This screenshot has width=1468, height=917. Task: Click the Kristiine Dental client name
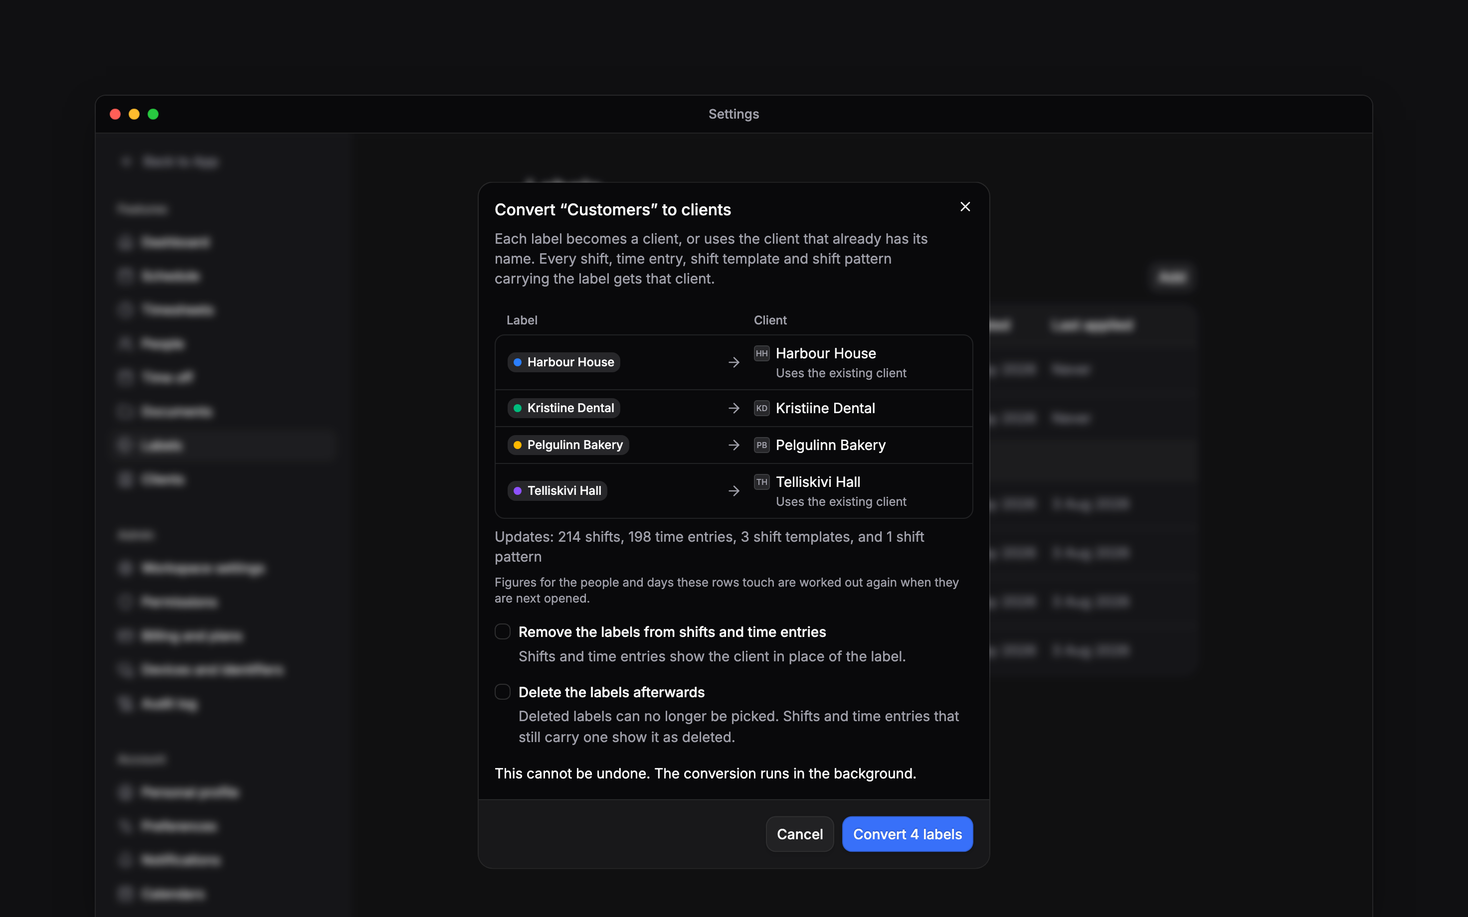(x=825, y=408)
